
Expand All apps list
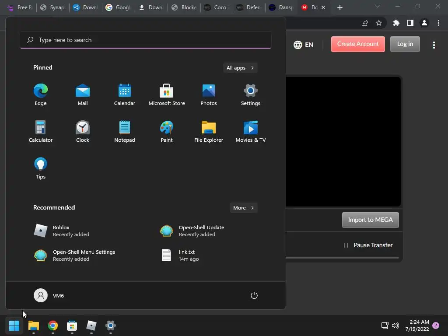pyautogui.click(x=240, y=68)
